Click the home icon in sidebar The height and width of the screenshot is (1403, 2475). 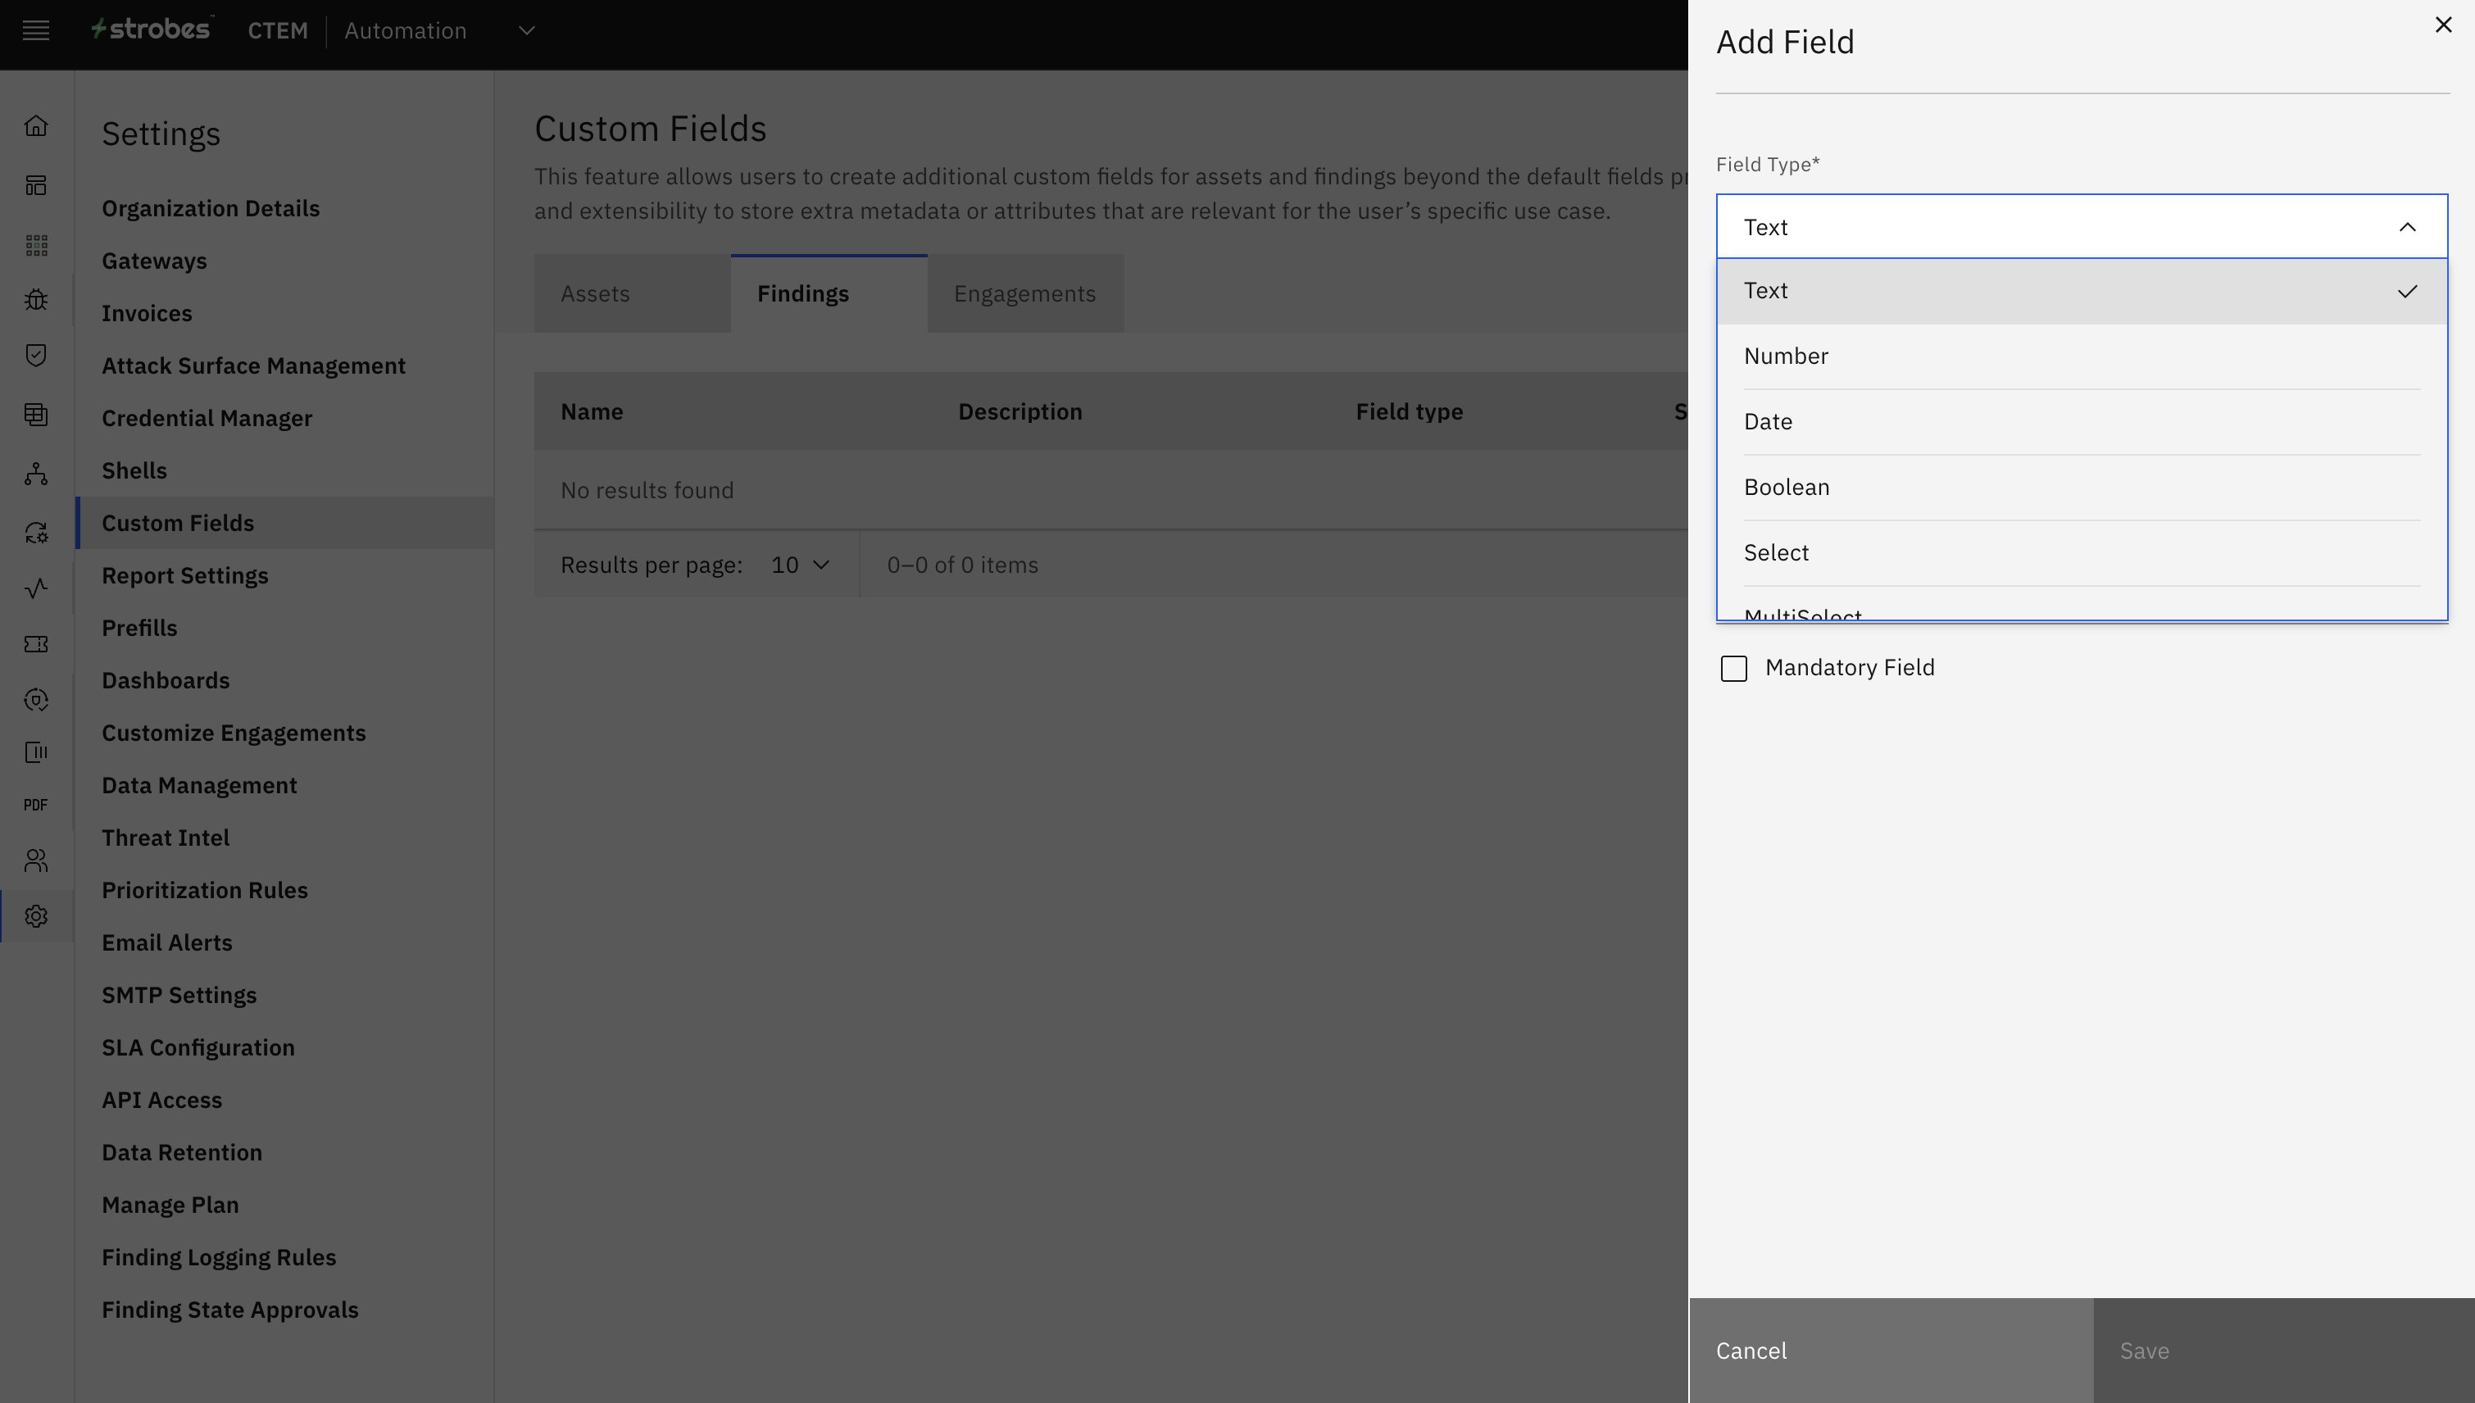click(35, 126)
